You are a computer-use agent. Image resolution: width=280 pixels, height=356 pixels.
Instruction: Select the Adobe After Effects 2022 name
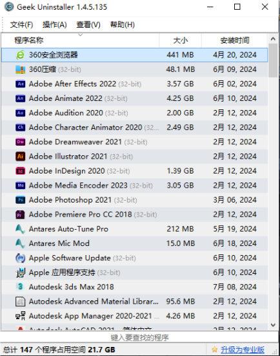point(72,84)
